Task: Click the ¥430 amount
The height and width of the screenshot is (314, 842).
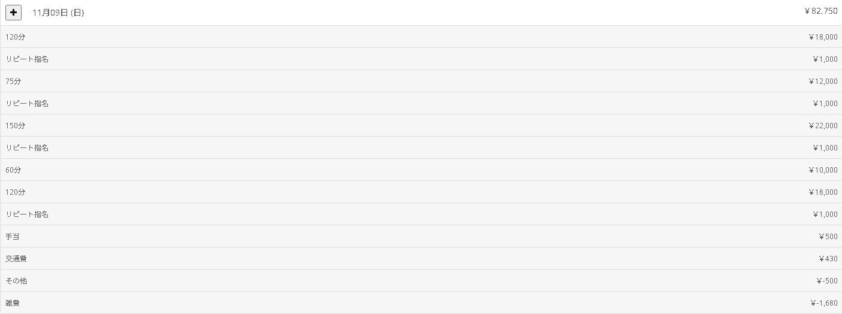Action: click(x=828, y=259)
